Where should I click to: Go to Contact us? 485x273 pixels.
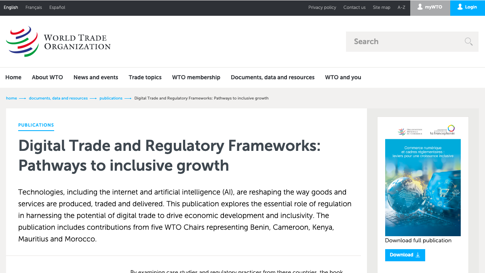point(354,7)
